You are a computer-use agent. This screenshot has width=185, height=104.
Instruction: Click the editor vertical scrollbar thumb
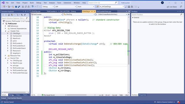tap(129, 47)
